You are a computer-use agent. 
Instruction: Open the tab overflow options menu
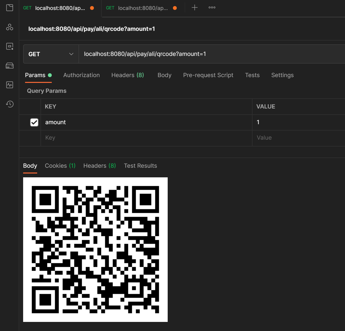click(x=212, y=7)
